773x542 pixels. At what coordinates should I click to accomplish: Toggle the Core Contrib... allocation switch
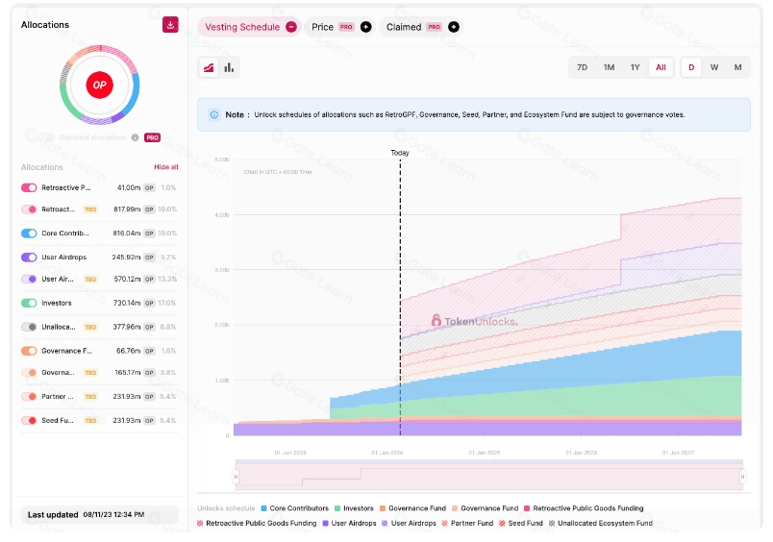point(29,234)
